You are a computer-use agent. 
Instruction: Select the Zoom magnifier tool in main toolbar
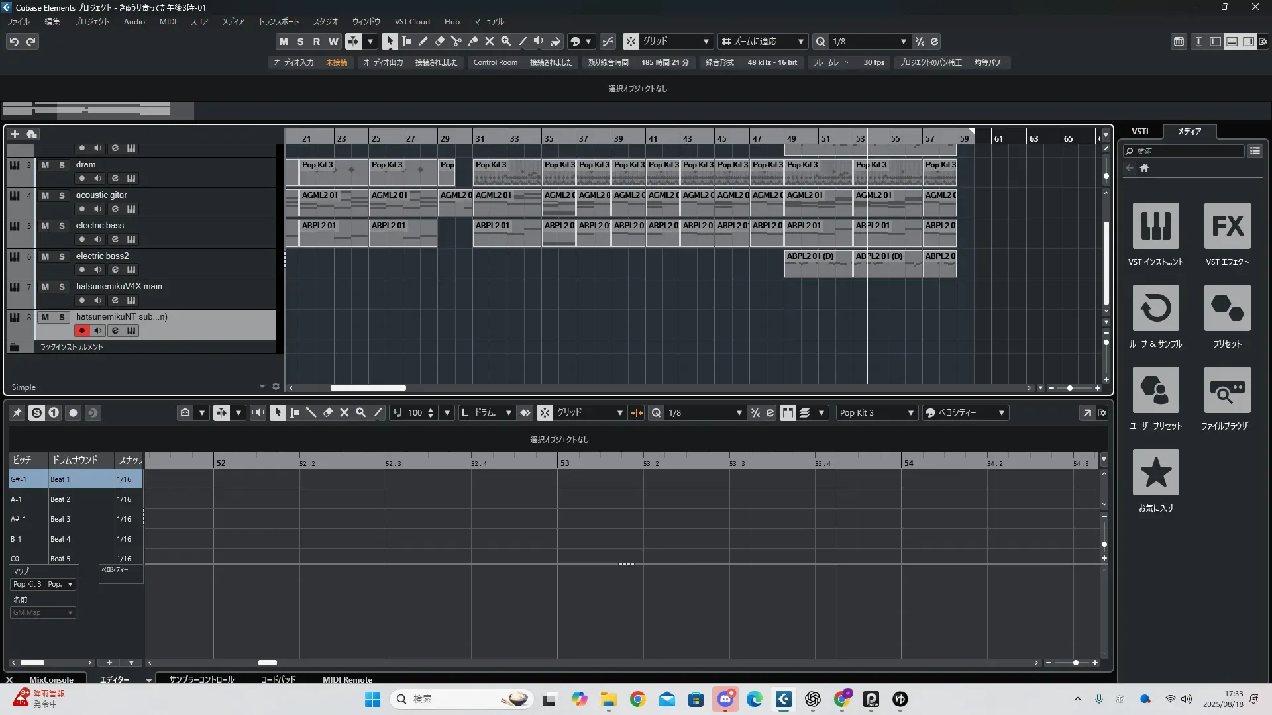click(x=506, y=41)
